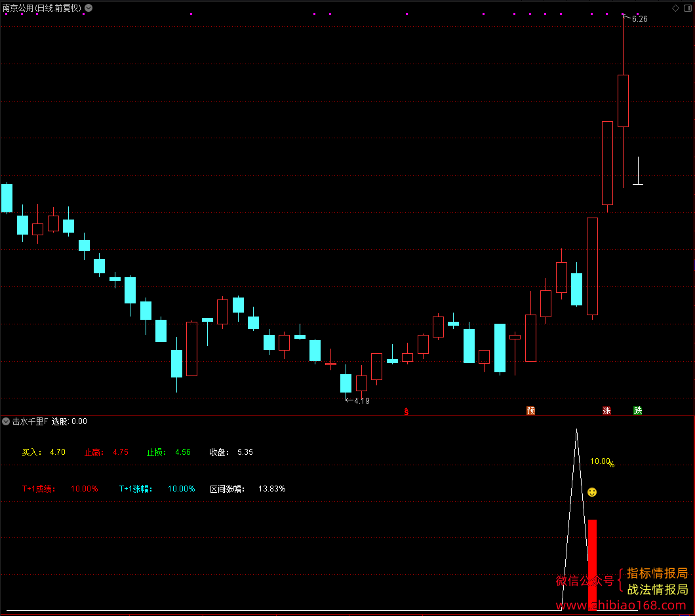Toggle the panel layout square icon

tap(688, 8)
